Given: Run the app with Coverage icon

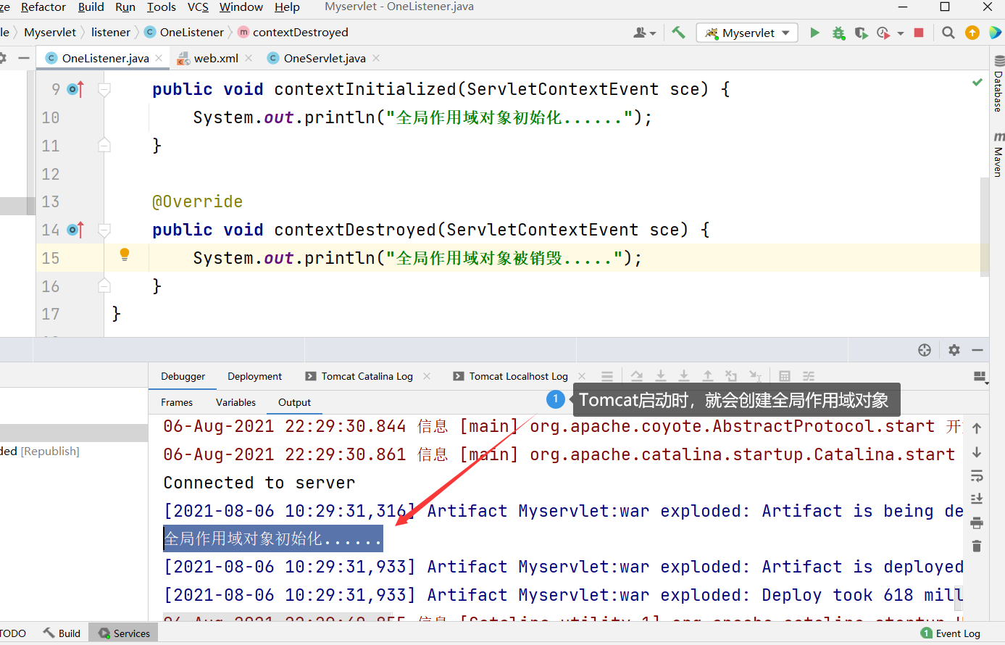Looking at the screenshot, I should pos(862,33).
